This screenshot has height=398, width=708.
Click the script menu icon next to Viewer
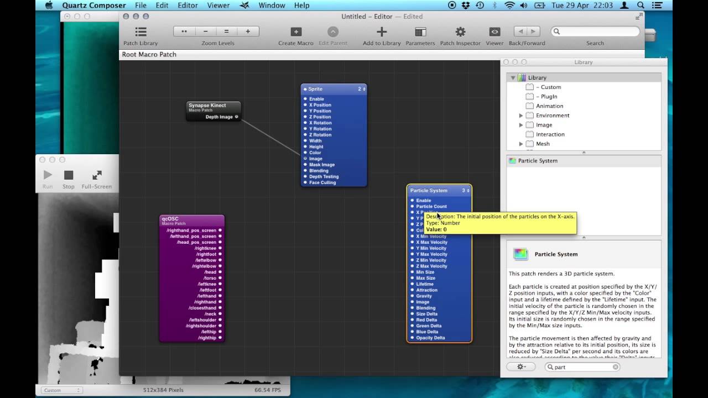pos(244,5)
